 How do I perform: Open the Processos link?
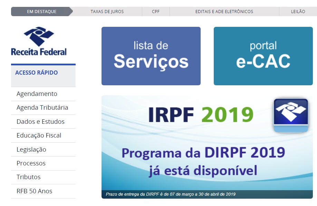click(x=31, y=163)
